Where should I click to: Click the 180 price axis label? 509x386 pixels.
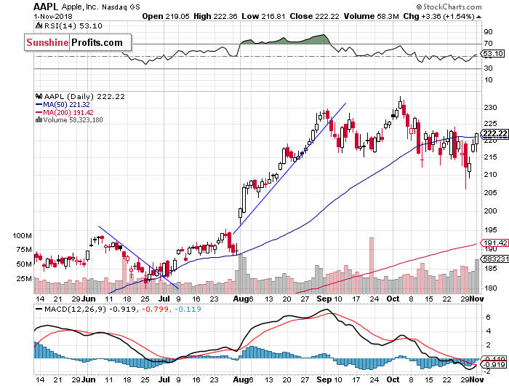coord(490,288)
